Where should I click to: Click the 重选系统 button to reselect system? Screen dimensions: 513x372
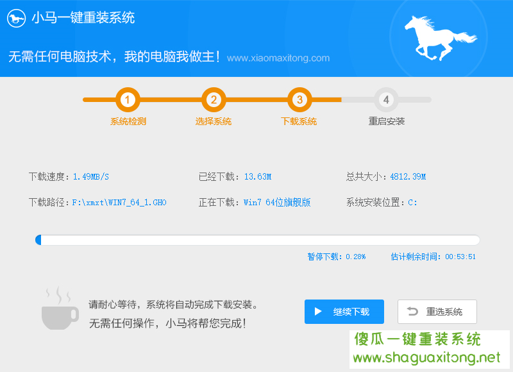437,312
